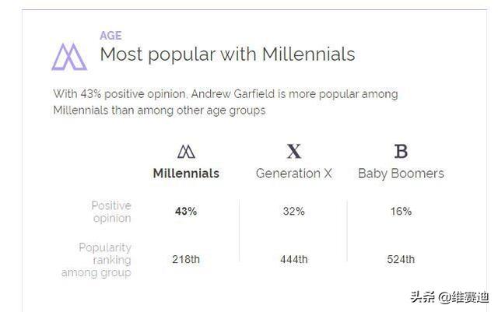Click the 524th ranking value
This screenshot has width=498, height=312.
click(401, 259)
